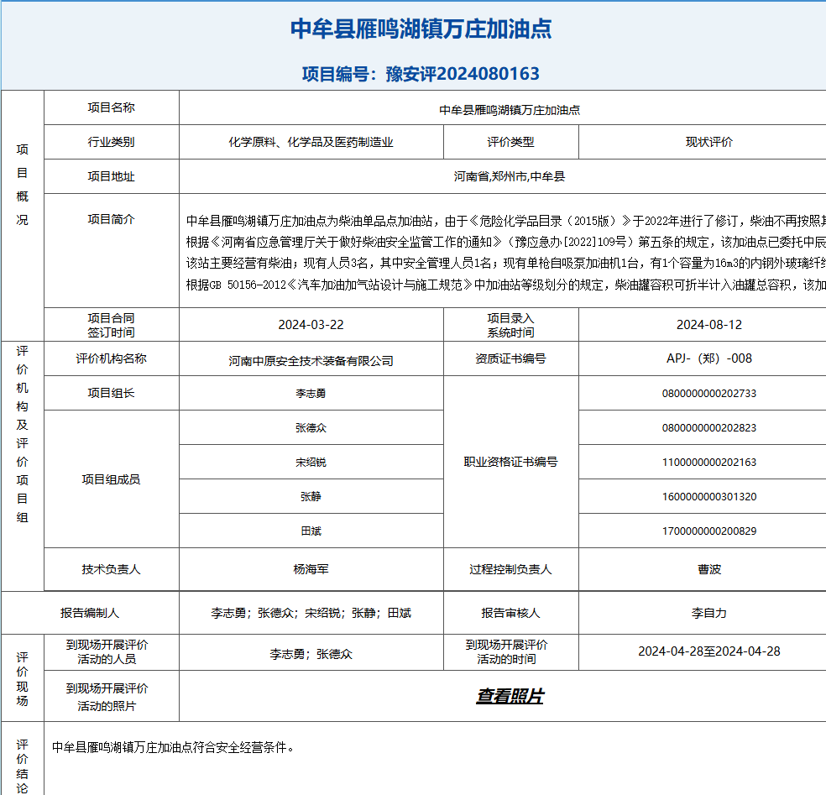The height and width of the screenshot is (795, 826).
Task: Click the 项目录入系统时间 label
Action: point(510,325)
